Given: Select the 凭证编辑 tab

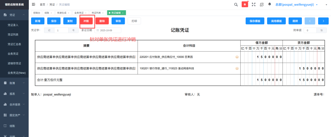Looking at the screenshot, I should (x=116, y=13).
